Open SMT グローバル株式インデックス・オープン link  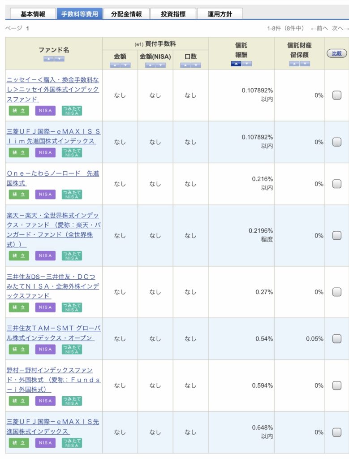(x=53, y=333)
